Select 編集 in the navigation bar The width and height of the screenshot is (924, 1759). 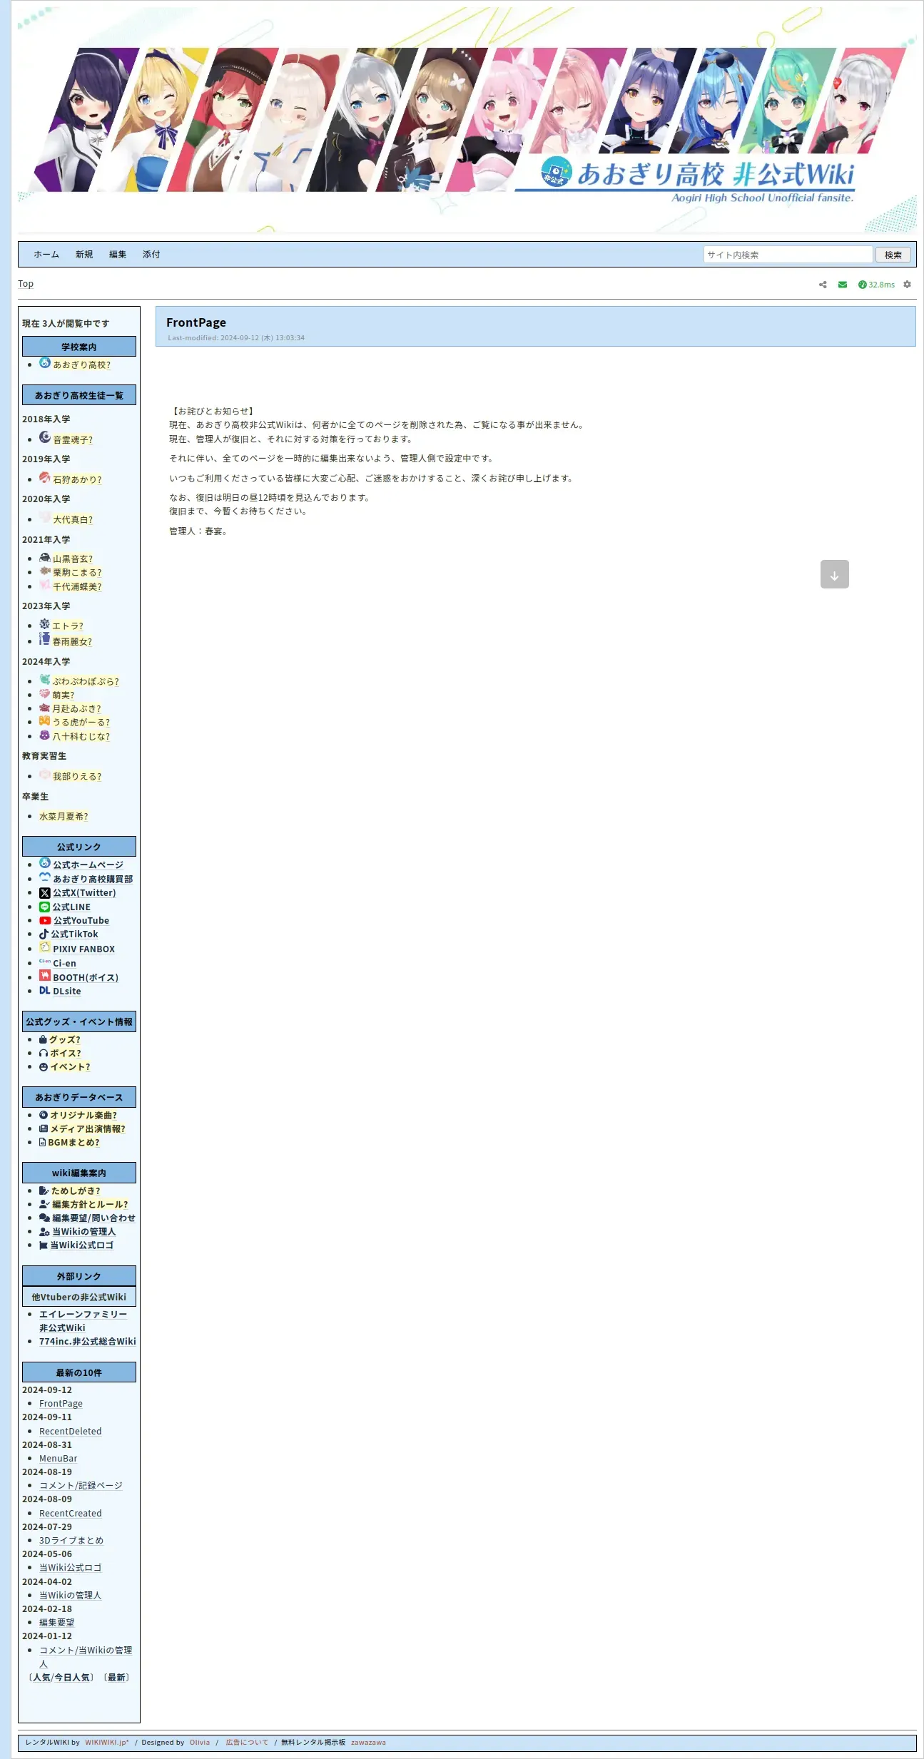[x=118, y=255]
